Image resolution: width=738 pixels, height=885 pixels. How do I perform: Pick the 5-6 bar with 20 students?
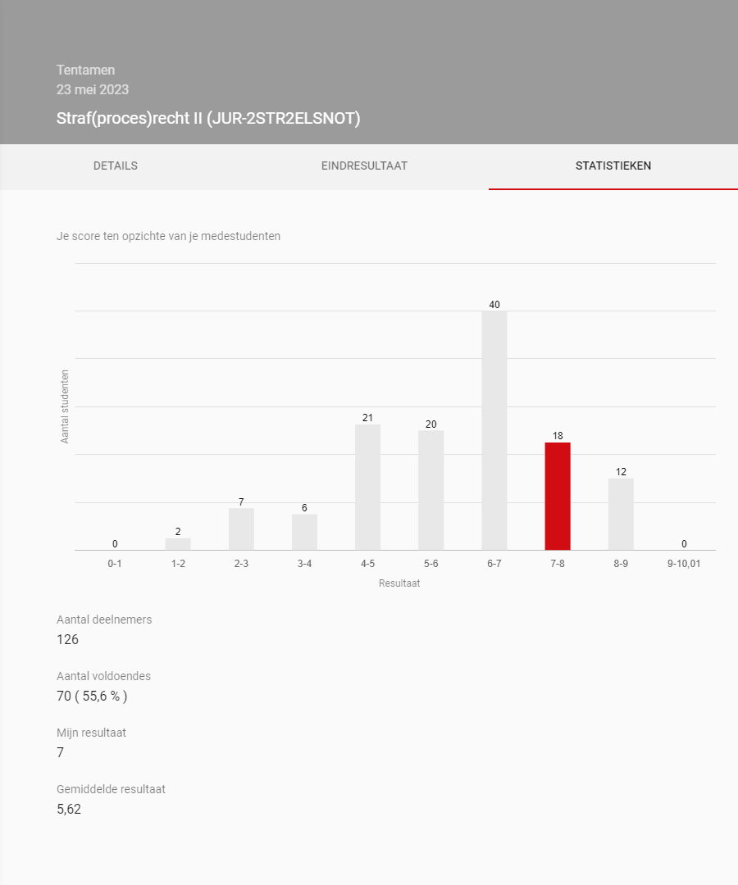430,490
